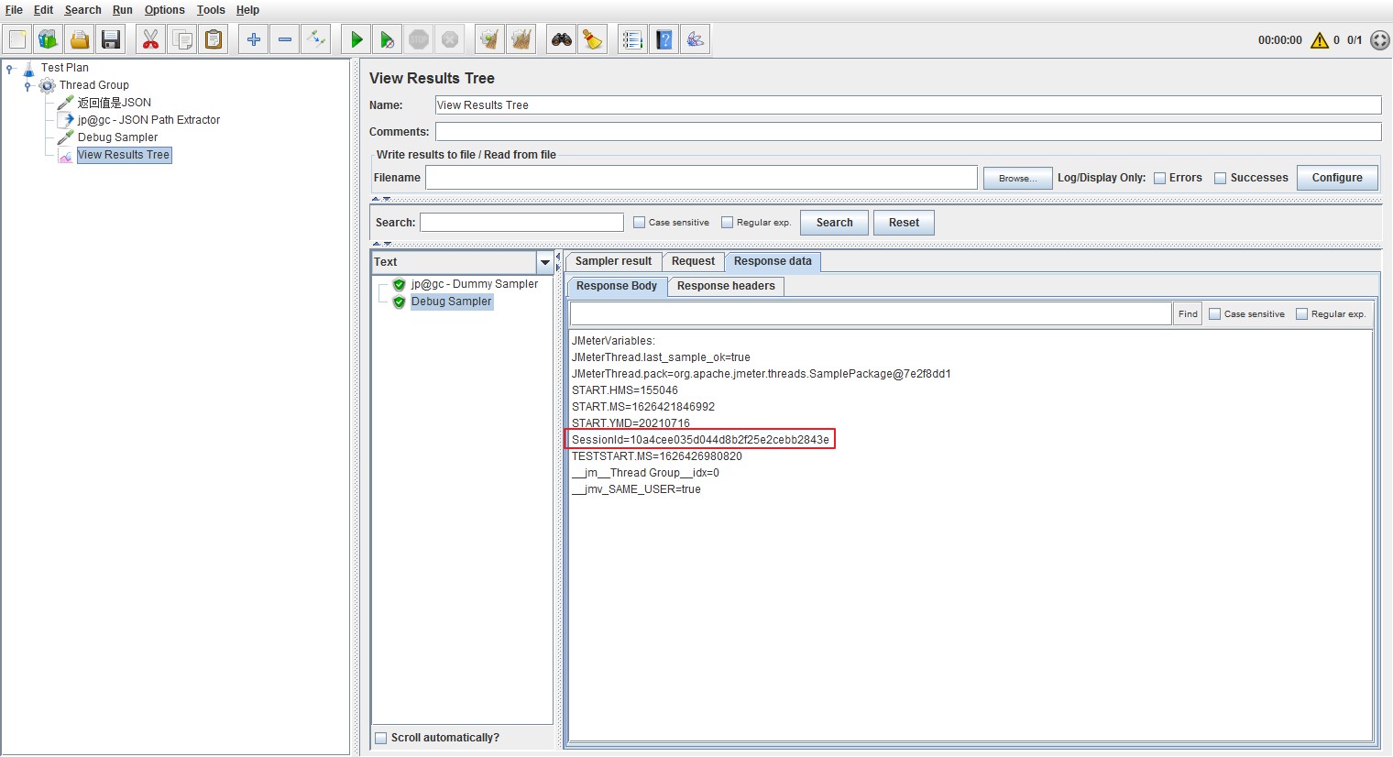Click the Find button

[x=1188, y=313]
